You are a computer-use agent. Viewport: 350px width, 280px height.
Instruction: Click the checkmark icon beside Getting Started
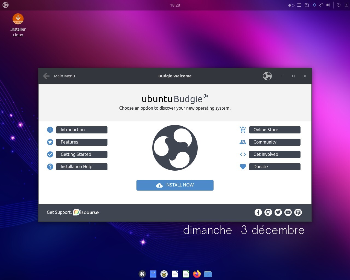tap(50, 154)
